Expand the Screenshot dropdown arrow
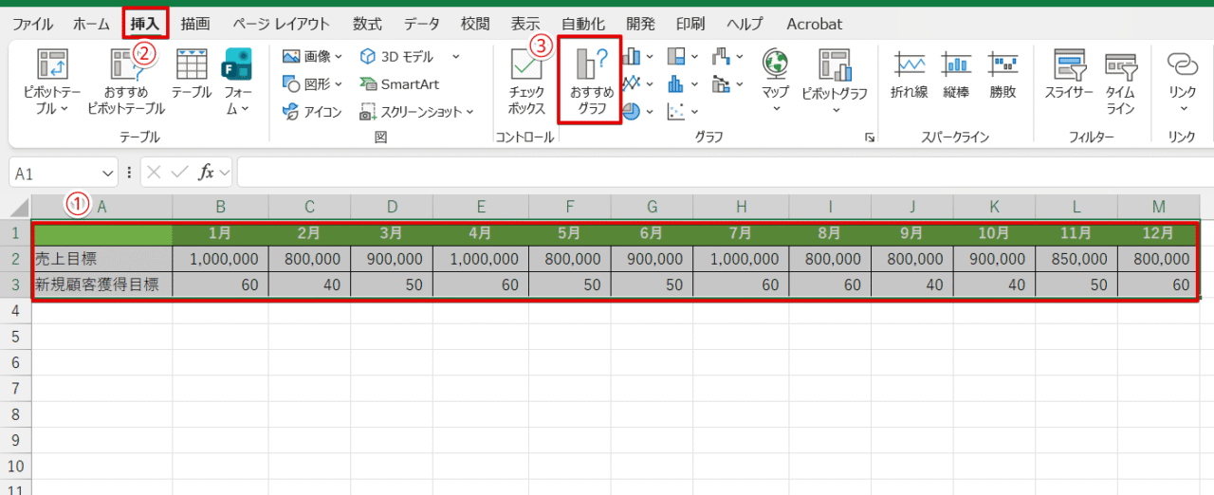 [x=469, y=112]
